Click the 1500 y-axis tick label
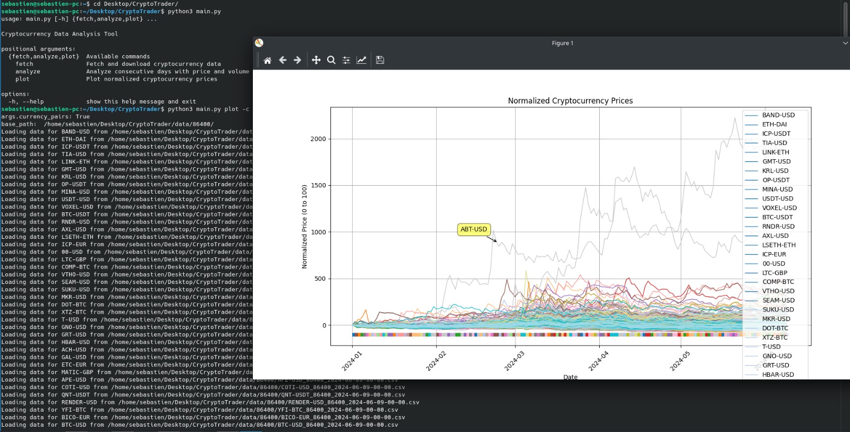The height and width of the screenshot is (432, 850). coord(318,186)
